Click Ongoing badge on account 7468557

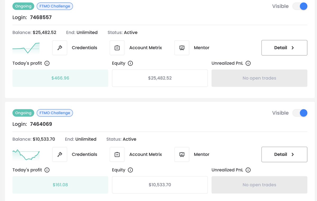pyautogui.click(x=23, y=6)
